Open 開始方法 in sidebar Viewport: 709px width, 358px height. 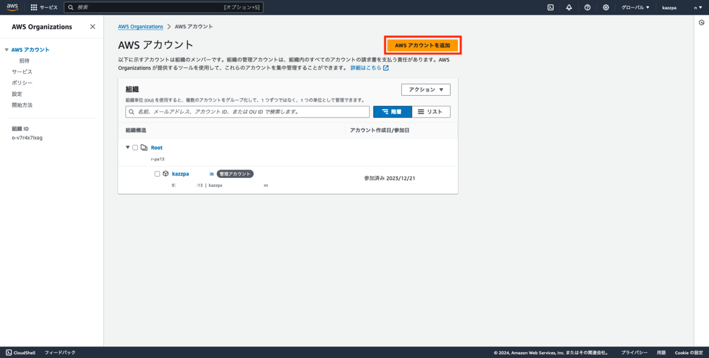click(x=22, y=105)
